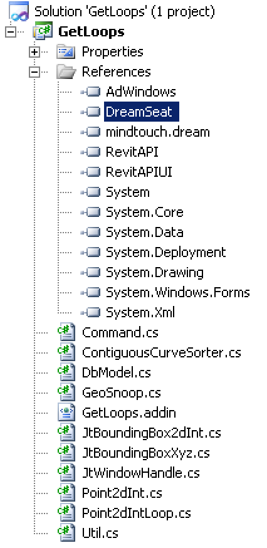Select the System reference name
This screenshot has height=548, width=267.
tap(128, 193)
